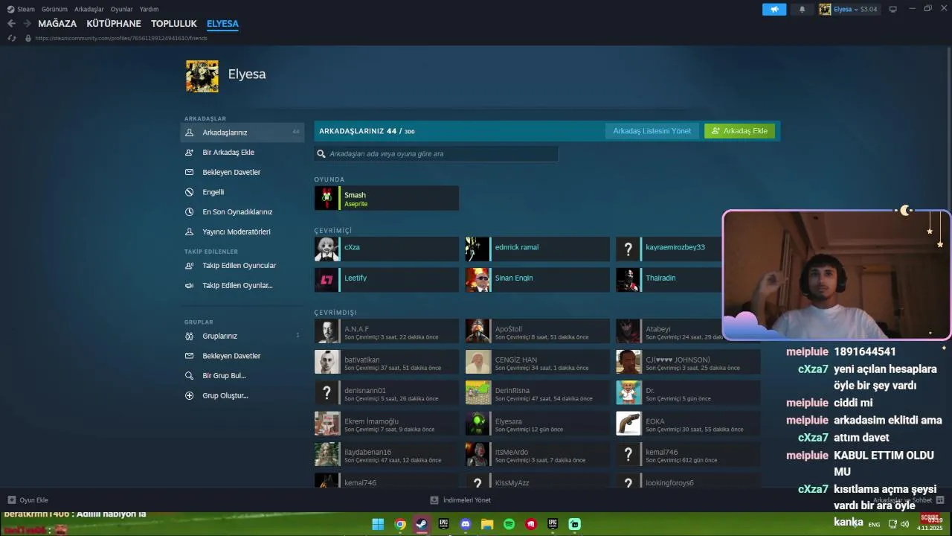The height and width of the screenshot is (536, 952).
Task: Open friend Smash playing Aseprite
Action: point(387,198)
